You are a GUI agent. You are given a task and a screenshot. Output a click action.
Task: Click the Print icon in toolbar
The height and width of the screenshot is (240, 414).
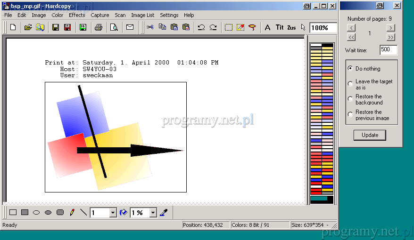98,27
